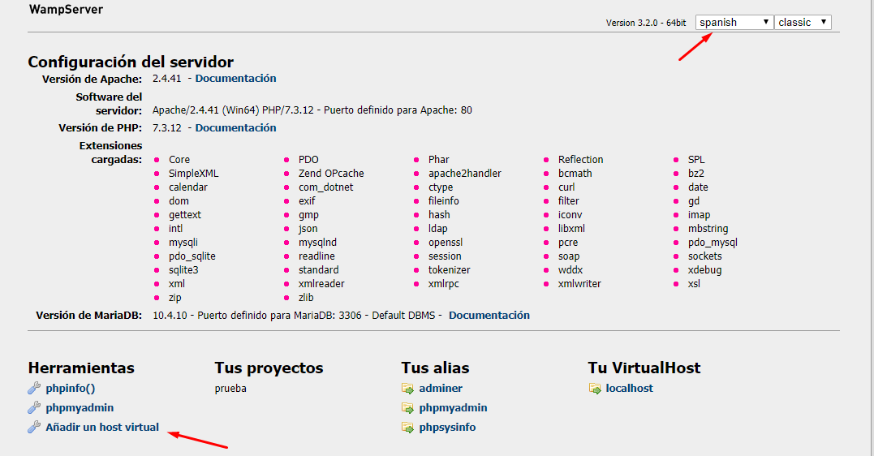This screenshot has width=874, height=456.
Task: Open PHP version Documentación link
Action: [x=235, y=128]
